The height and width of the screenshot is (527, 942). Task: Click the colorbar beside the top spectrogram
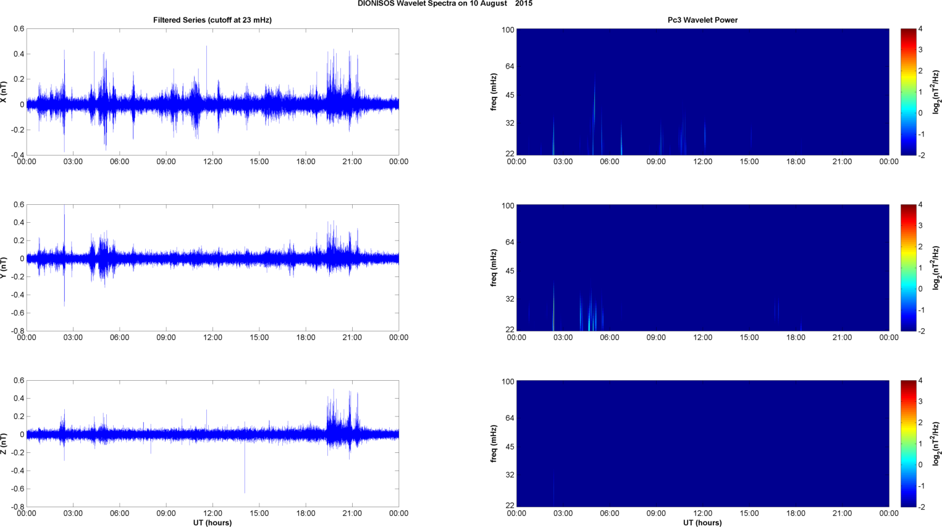coord(908,92)
